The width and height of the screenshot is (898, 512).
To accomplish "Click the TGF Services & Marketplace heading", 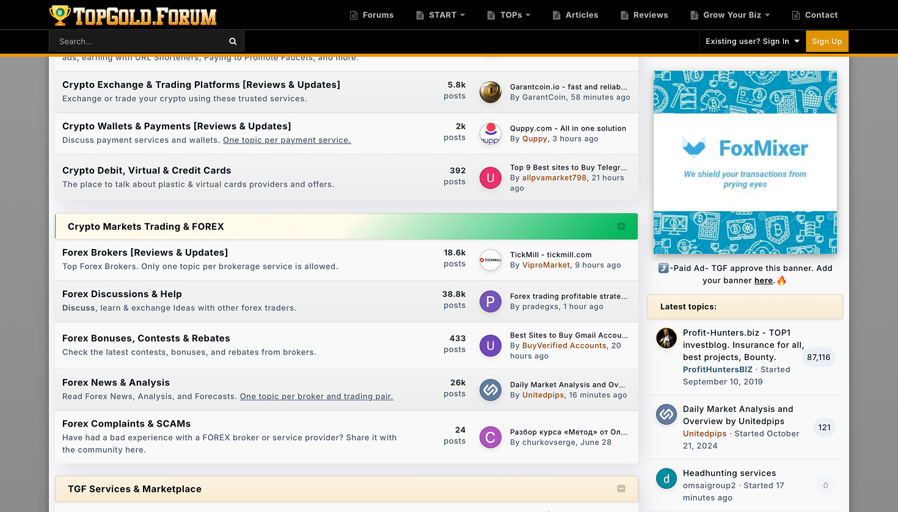I will [x=134, y=489].
